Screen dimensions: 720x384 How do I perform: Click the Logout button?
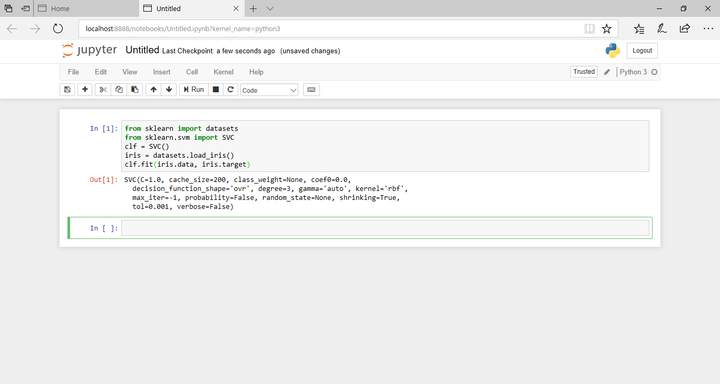pyautogui.click(x=641, y=50)
